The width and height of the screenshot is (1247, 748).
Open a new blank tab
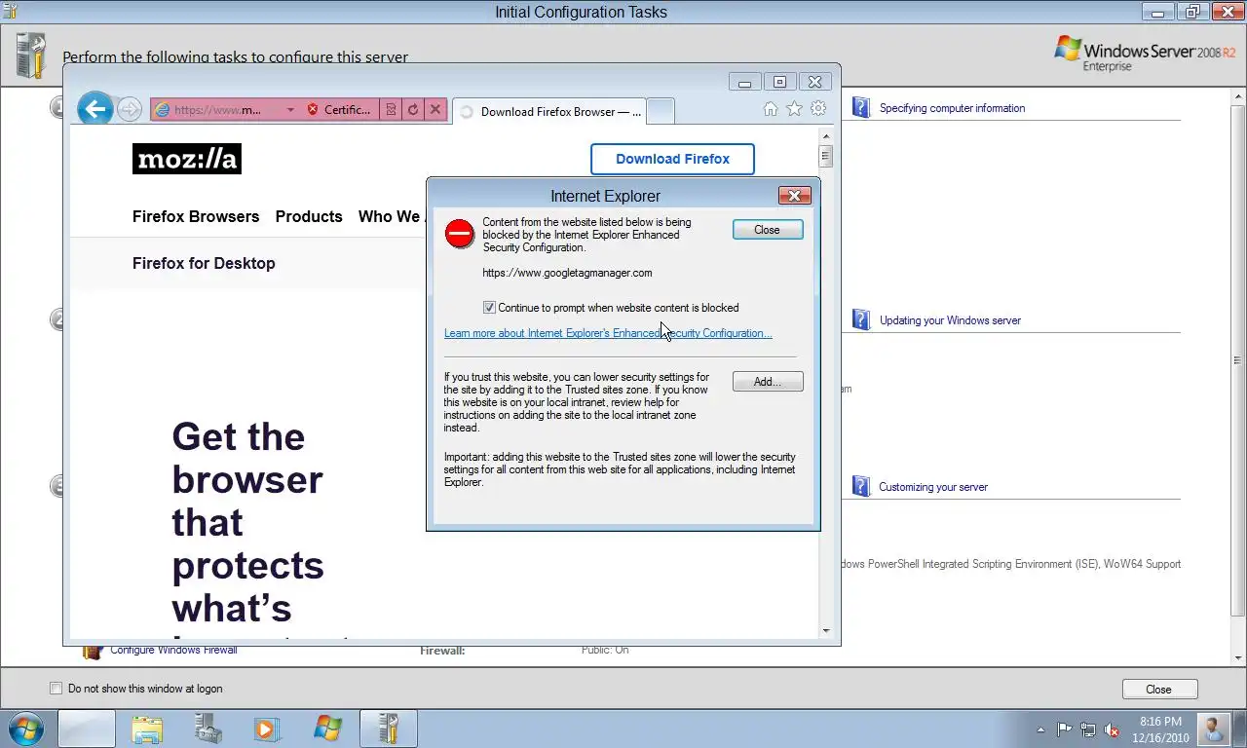pyautogui.click(x=661, y=112)
